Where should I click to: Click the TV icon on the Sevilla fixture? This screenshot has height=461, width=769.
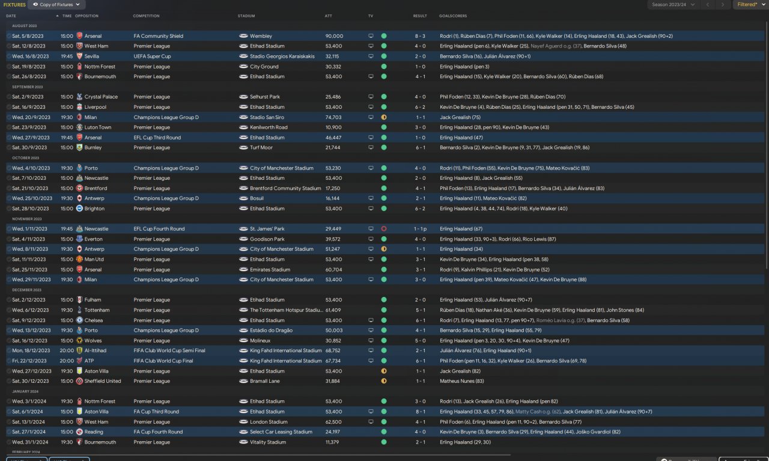tap(371, 56)
